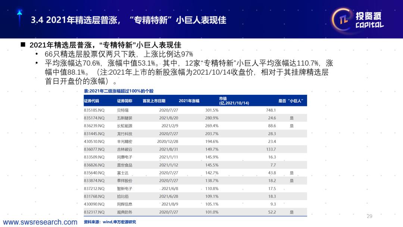
Task: Click the black square bullet beside heading
Action: (x=23, y=44)
